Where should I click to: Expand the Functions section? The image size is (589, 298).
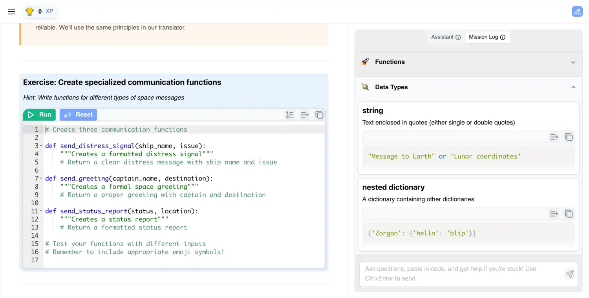[x=573, y=62]
